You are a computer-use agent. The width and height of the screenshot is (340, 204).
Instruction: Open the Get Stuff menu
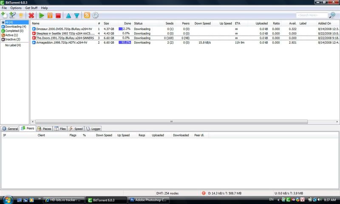[x=31, y=8]
